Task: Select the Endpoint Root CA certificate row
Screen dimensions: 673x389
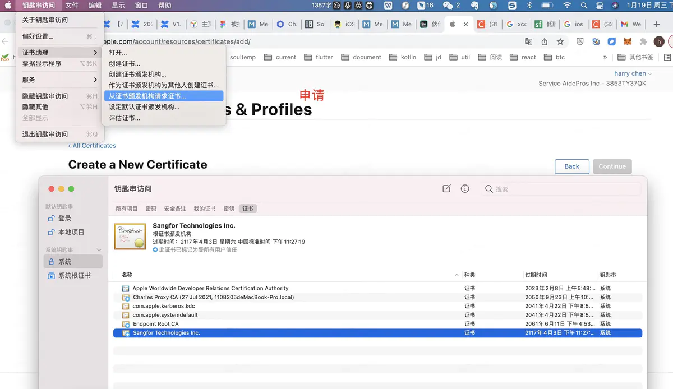Action: click(x=377, y=324)
